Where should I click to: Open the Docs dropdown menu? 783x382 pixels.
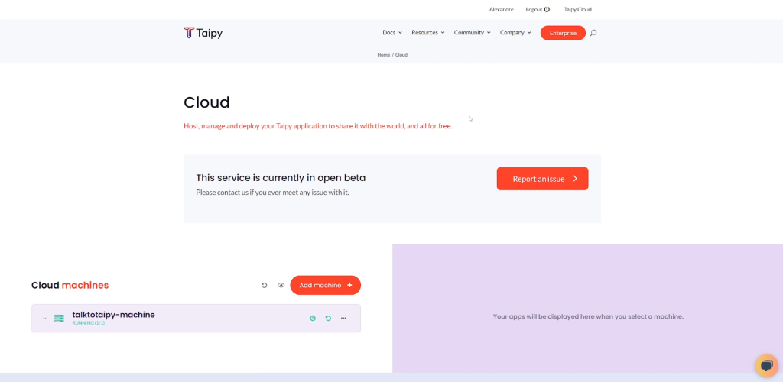tap(392, 32)
